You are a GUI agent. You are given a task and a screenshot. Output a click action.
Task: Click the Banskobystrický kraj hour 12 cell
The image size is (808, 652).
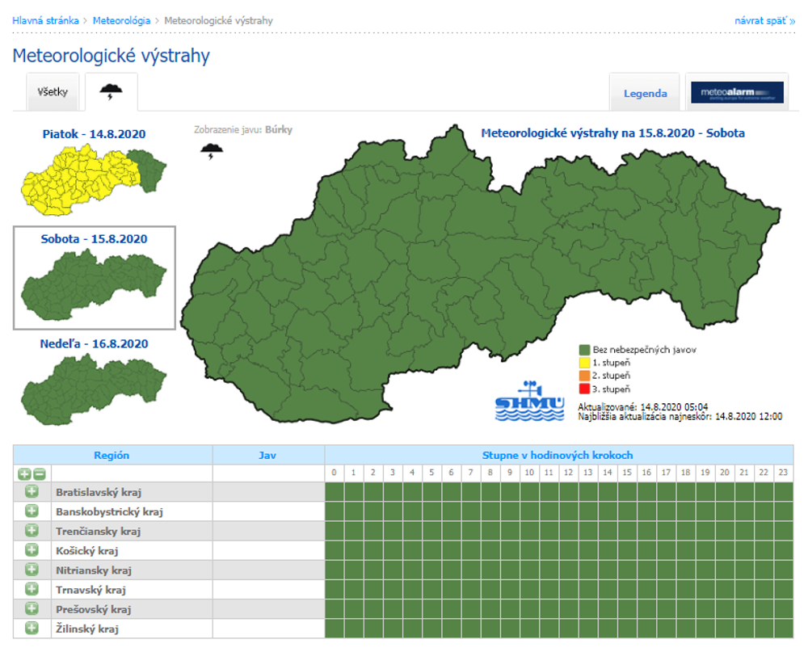point(569,511)
